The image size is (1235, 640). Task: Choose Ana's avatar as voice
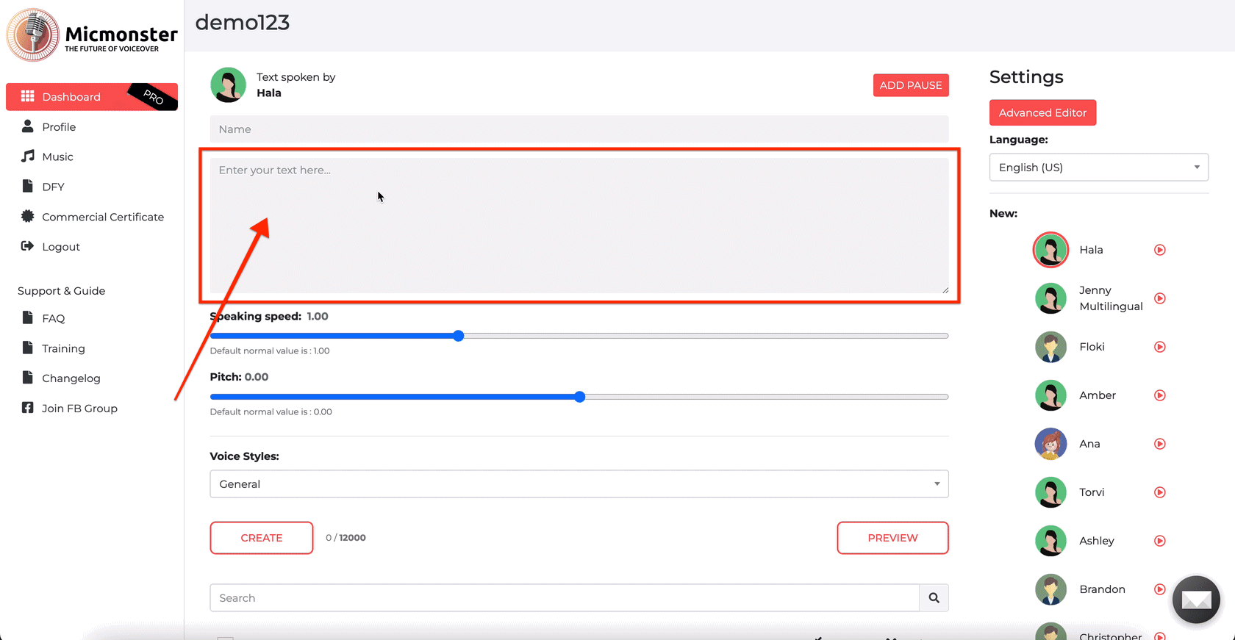click(x=1050, y=444)
